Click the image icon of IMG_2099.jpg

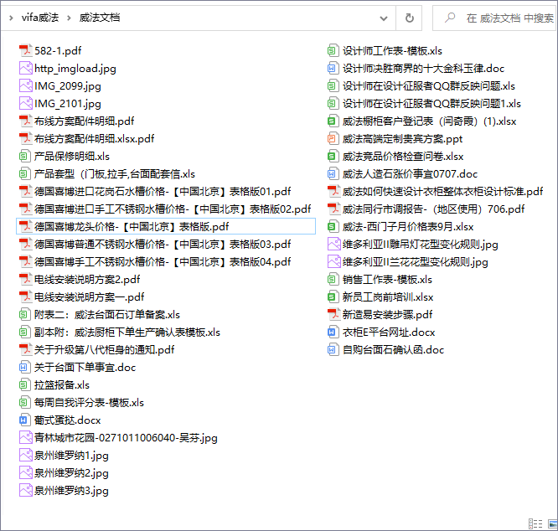[x=25, y=85]
